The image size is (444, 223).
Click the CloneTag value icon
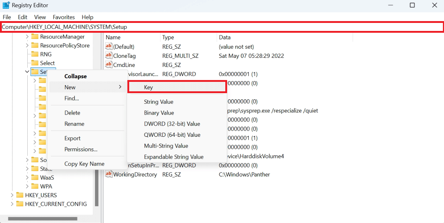click(108, 56)
